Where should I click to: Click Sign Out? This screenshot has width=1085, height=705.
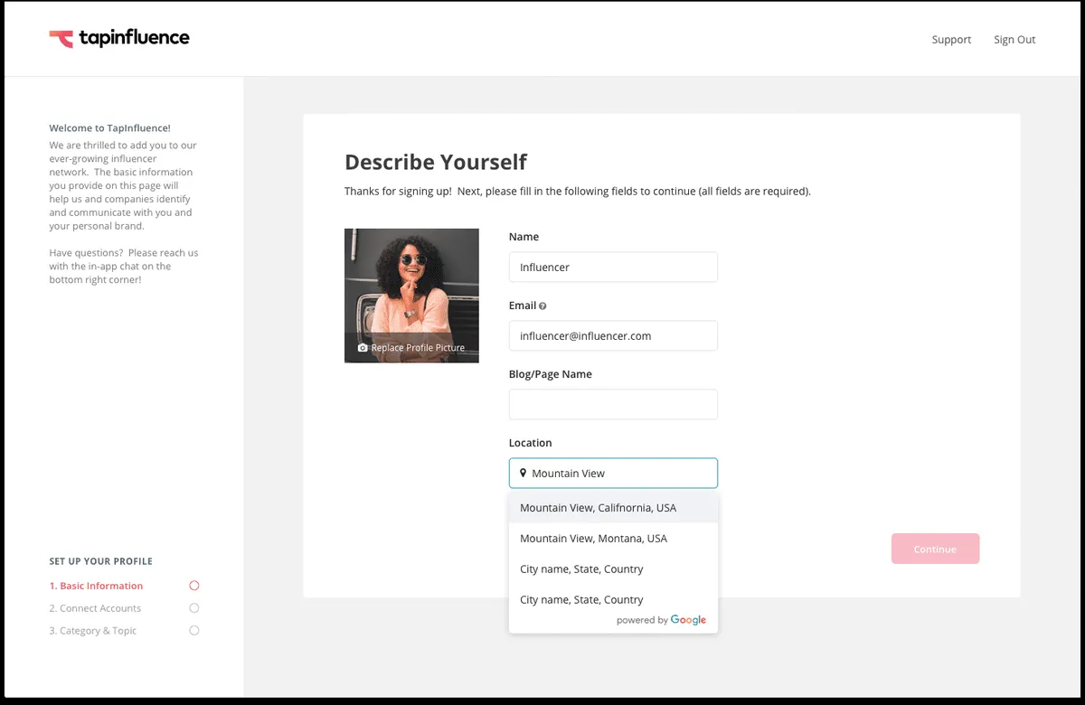(1014, 40)
